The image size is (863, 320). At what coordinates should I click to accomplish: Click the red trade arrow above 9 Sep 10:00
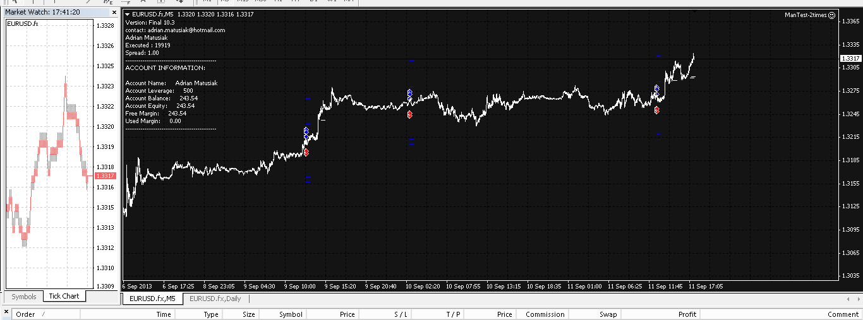tap(306, 152)
